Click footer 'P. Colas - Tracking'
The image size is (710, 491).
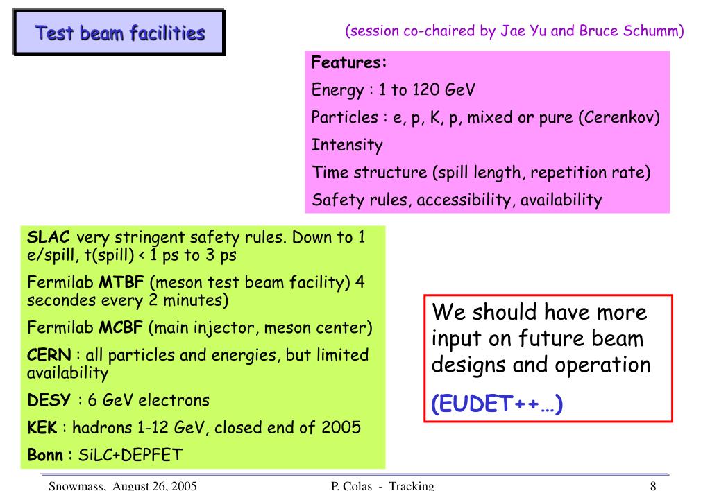pos(382,486)
